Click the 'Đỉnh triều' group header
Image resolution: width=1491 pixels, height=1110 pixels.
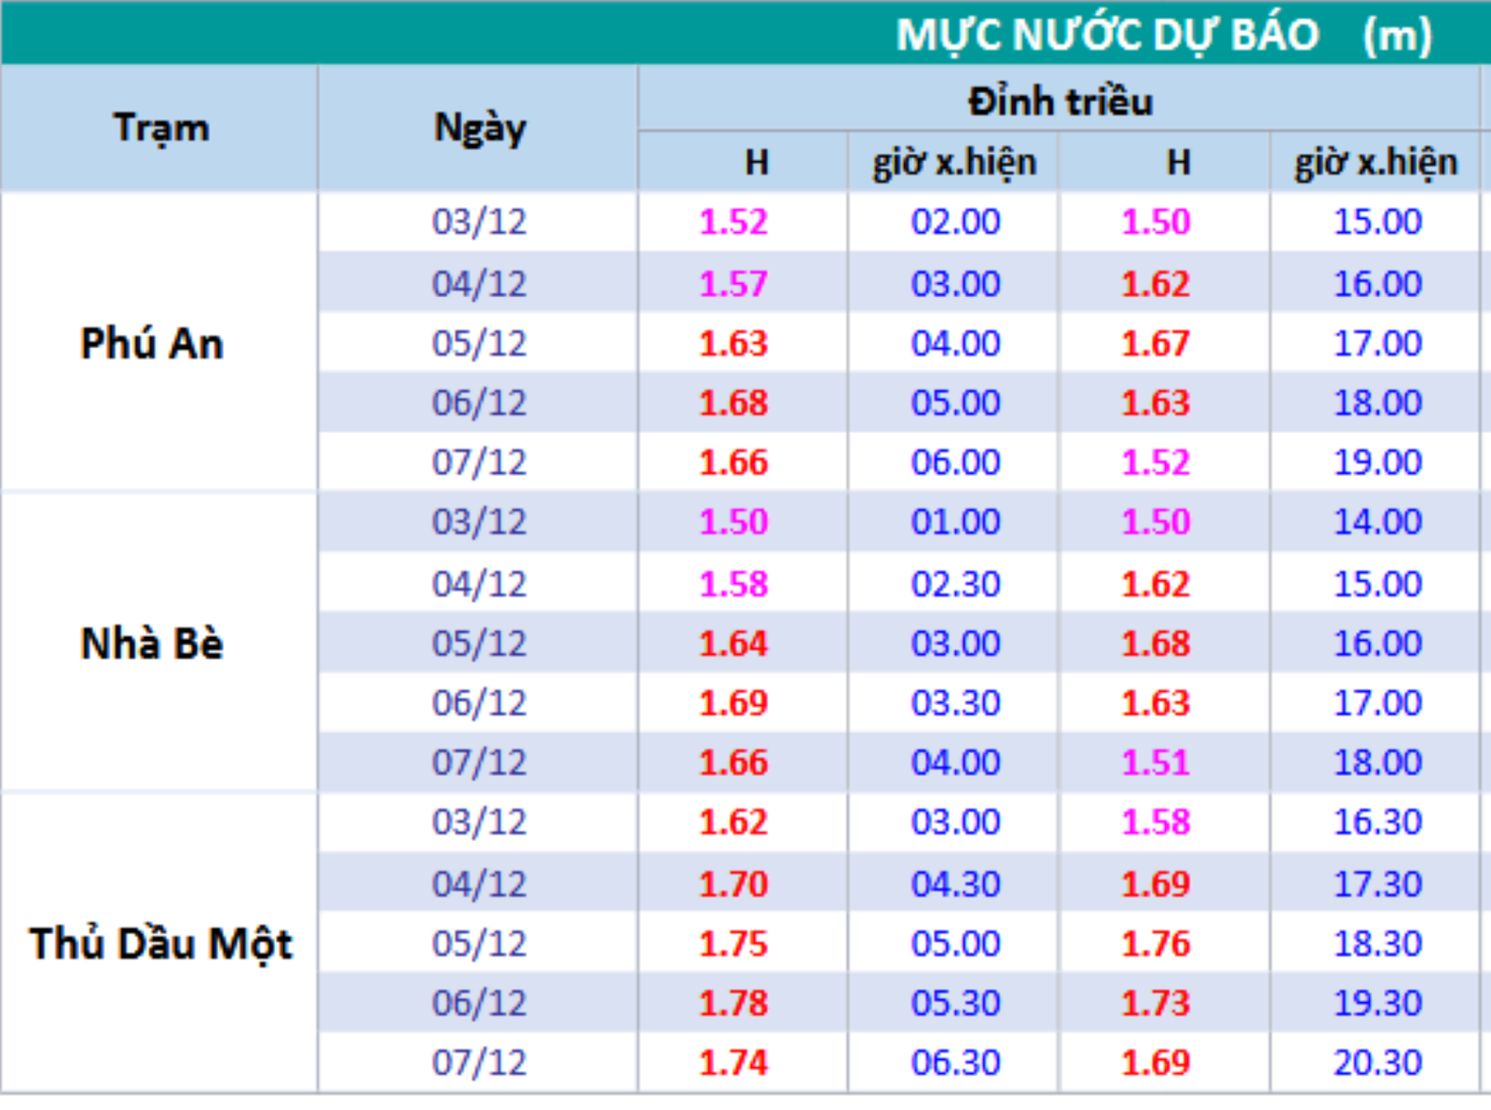point(1060,101)
